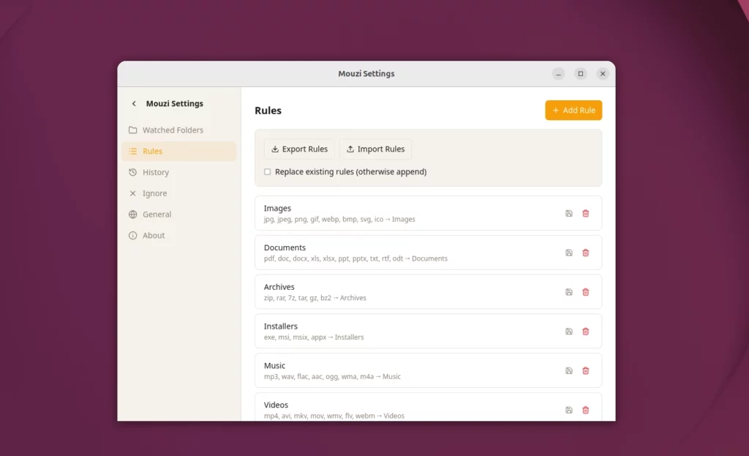
Task: Click the save icon for Installers rule
Action: click(x=568, y=332)
